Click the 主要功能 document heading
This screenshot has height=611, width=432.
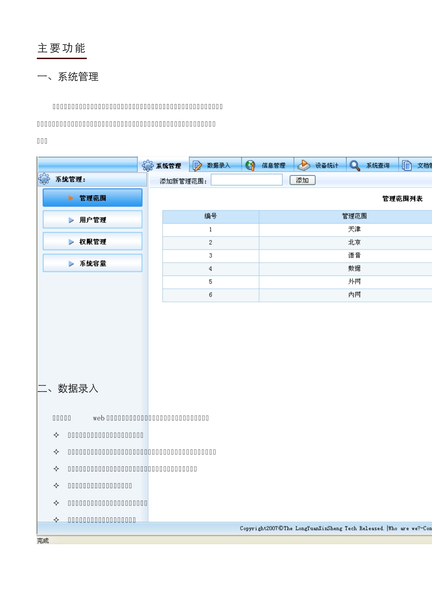61,48
